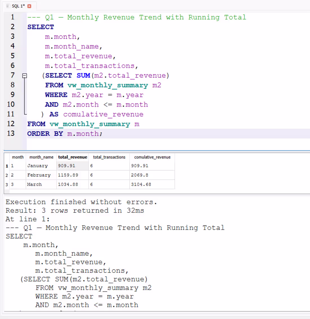Click the month column header
310x319 pixels.
18,157
